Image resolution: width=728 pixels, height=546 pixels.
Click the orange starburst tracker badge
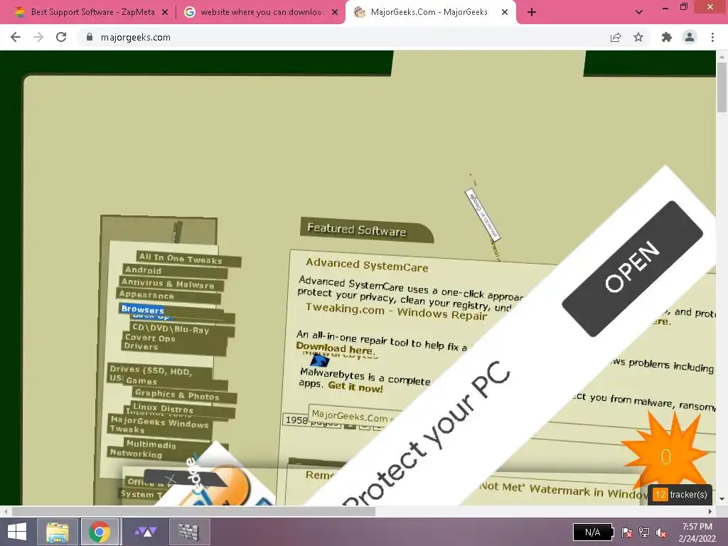click(665, 453)
